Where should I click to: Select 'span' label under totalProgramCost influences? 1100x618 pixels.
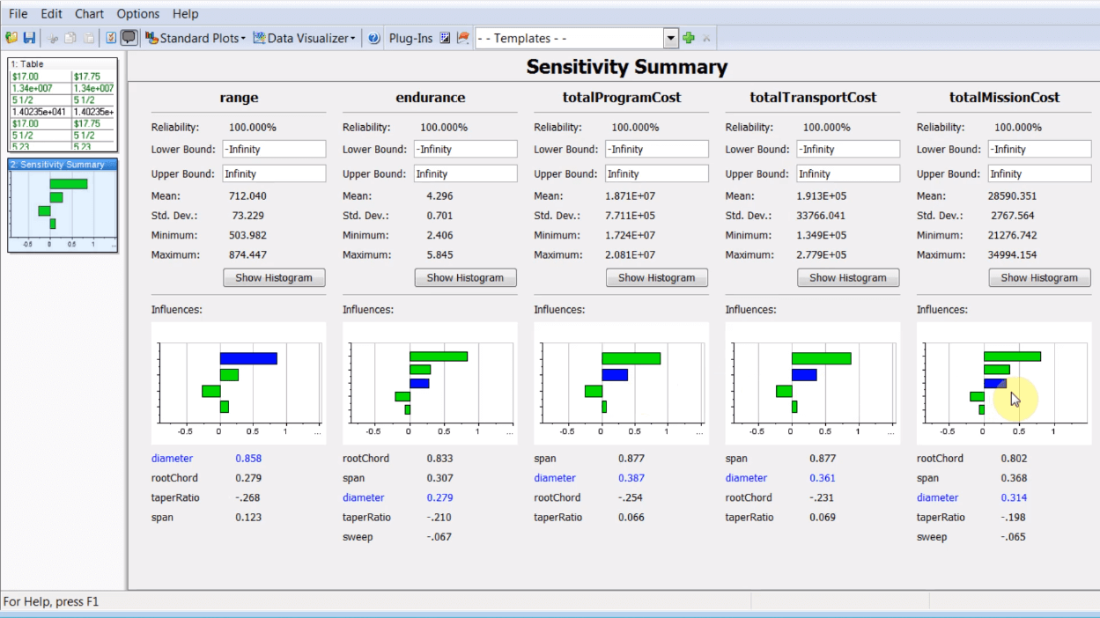(545, 459)
